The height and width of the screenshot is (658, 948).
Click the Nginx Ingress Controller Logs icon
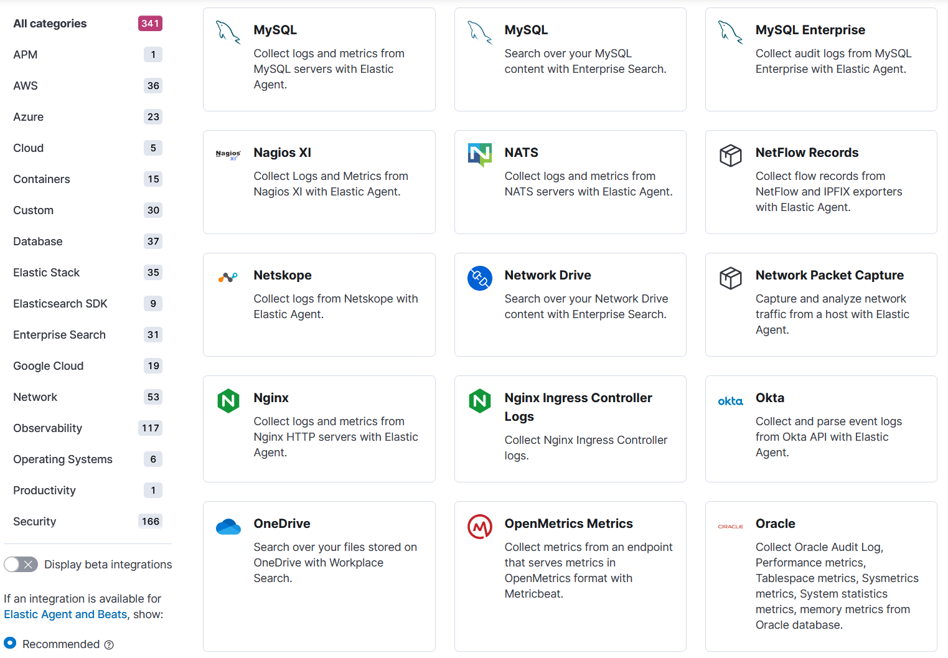(480, 400)
